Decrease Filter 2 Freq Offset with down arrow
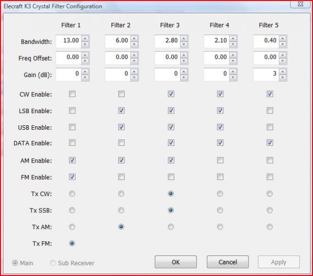The height and width of the screenshot is (276, 313). tap(134, 61)
